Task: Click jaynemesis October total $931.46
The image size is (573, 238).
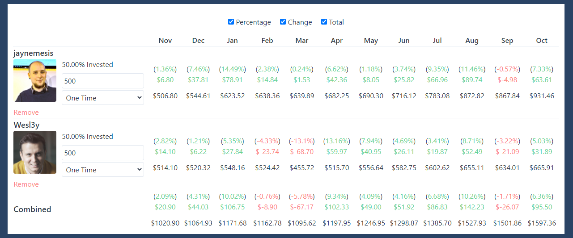Action: (x=542, y=96)
